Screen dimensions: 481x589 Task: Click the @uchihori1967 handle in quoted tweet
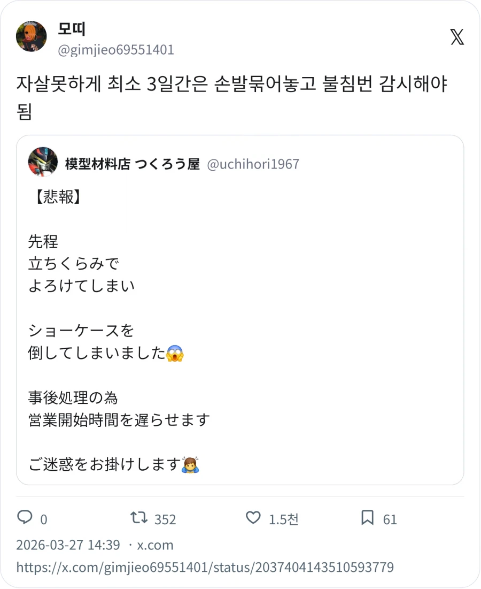coord(253,164)
